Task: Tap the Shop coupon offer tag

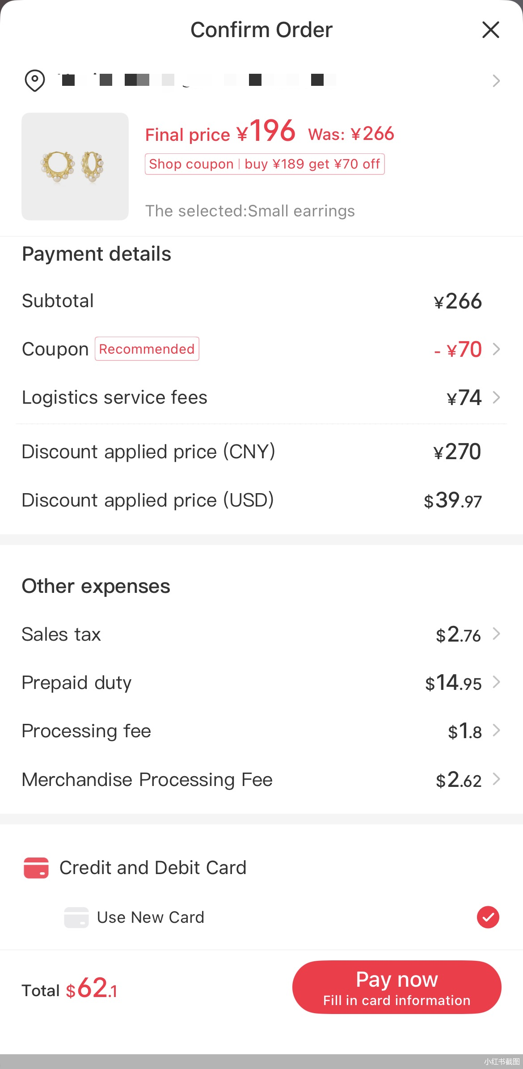Action: [264, 164]
